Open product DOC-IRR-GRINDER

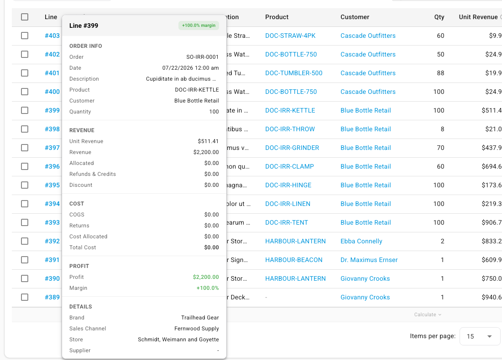click(292, 148)
